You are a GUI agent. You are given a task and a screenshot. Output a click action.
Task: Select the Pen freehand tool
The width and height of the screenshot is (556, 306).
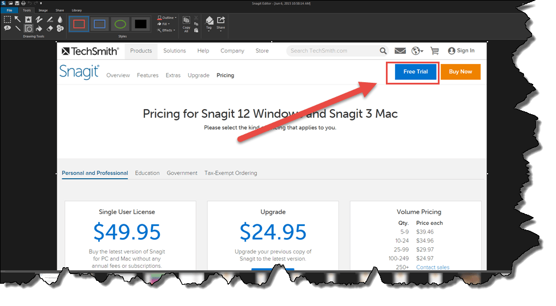point(39,19)
